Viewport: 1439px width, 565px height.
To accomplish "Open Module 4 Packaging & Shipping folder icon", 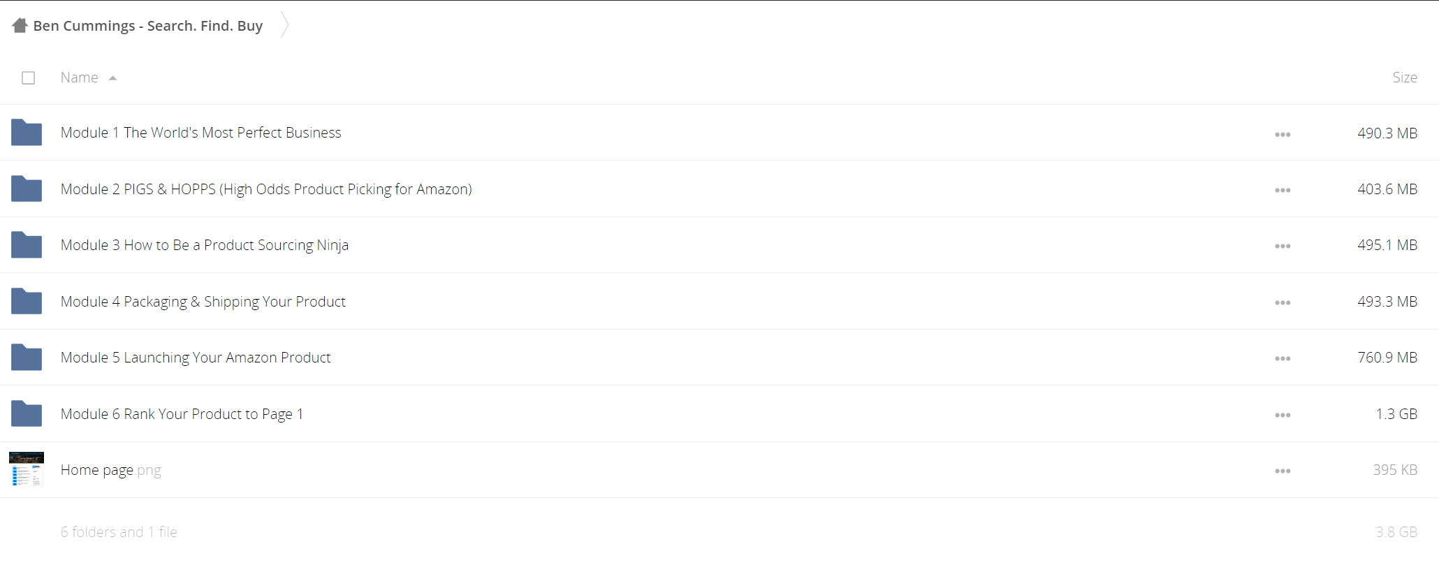I will pos(27,301).
